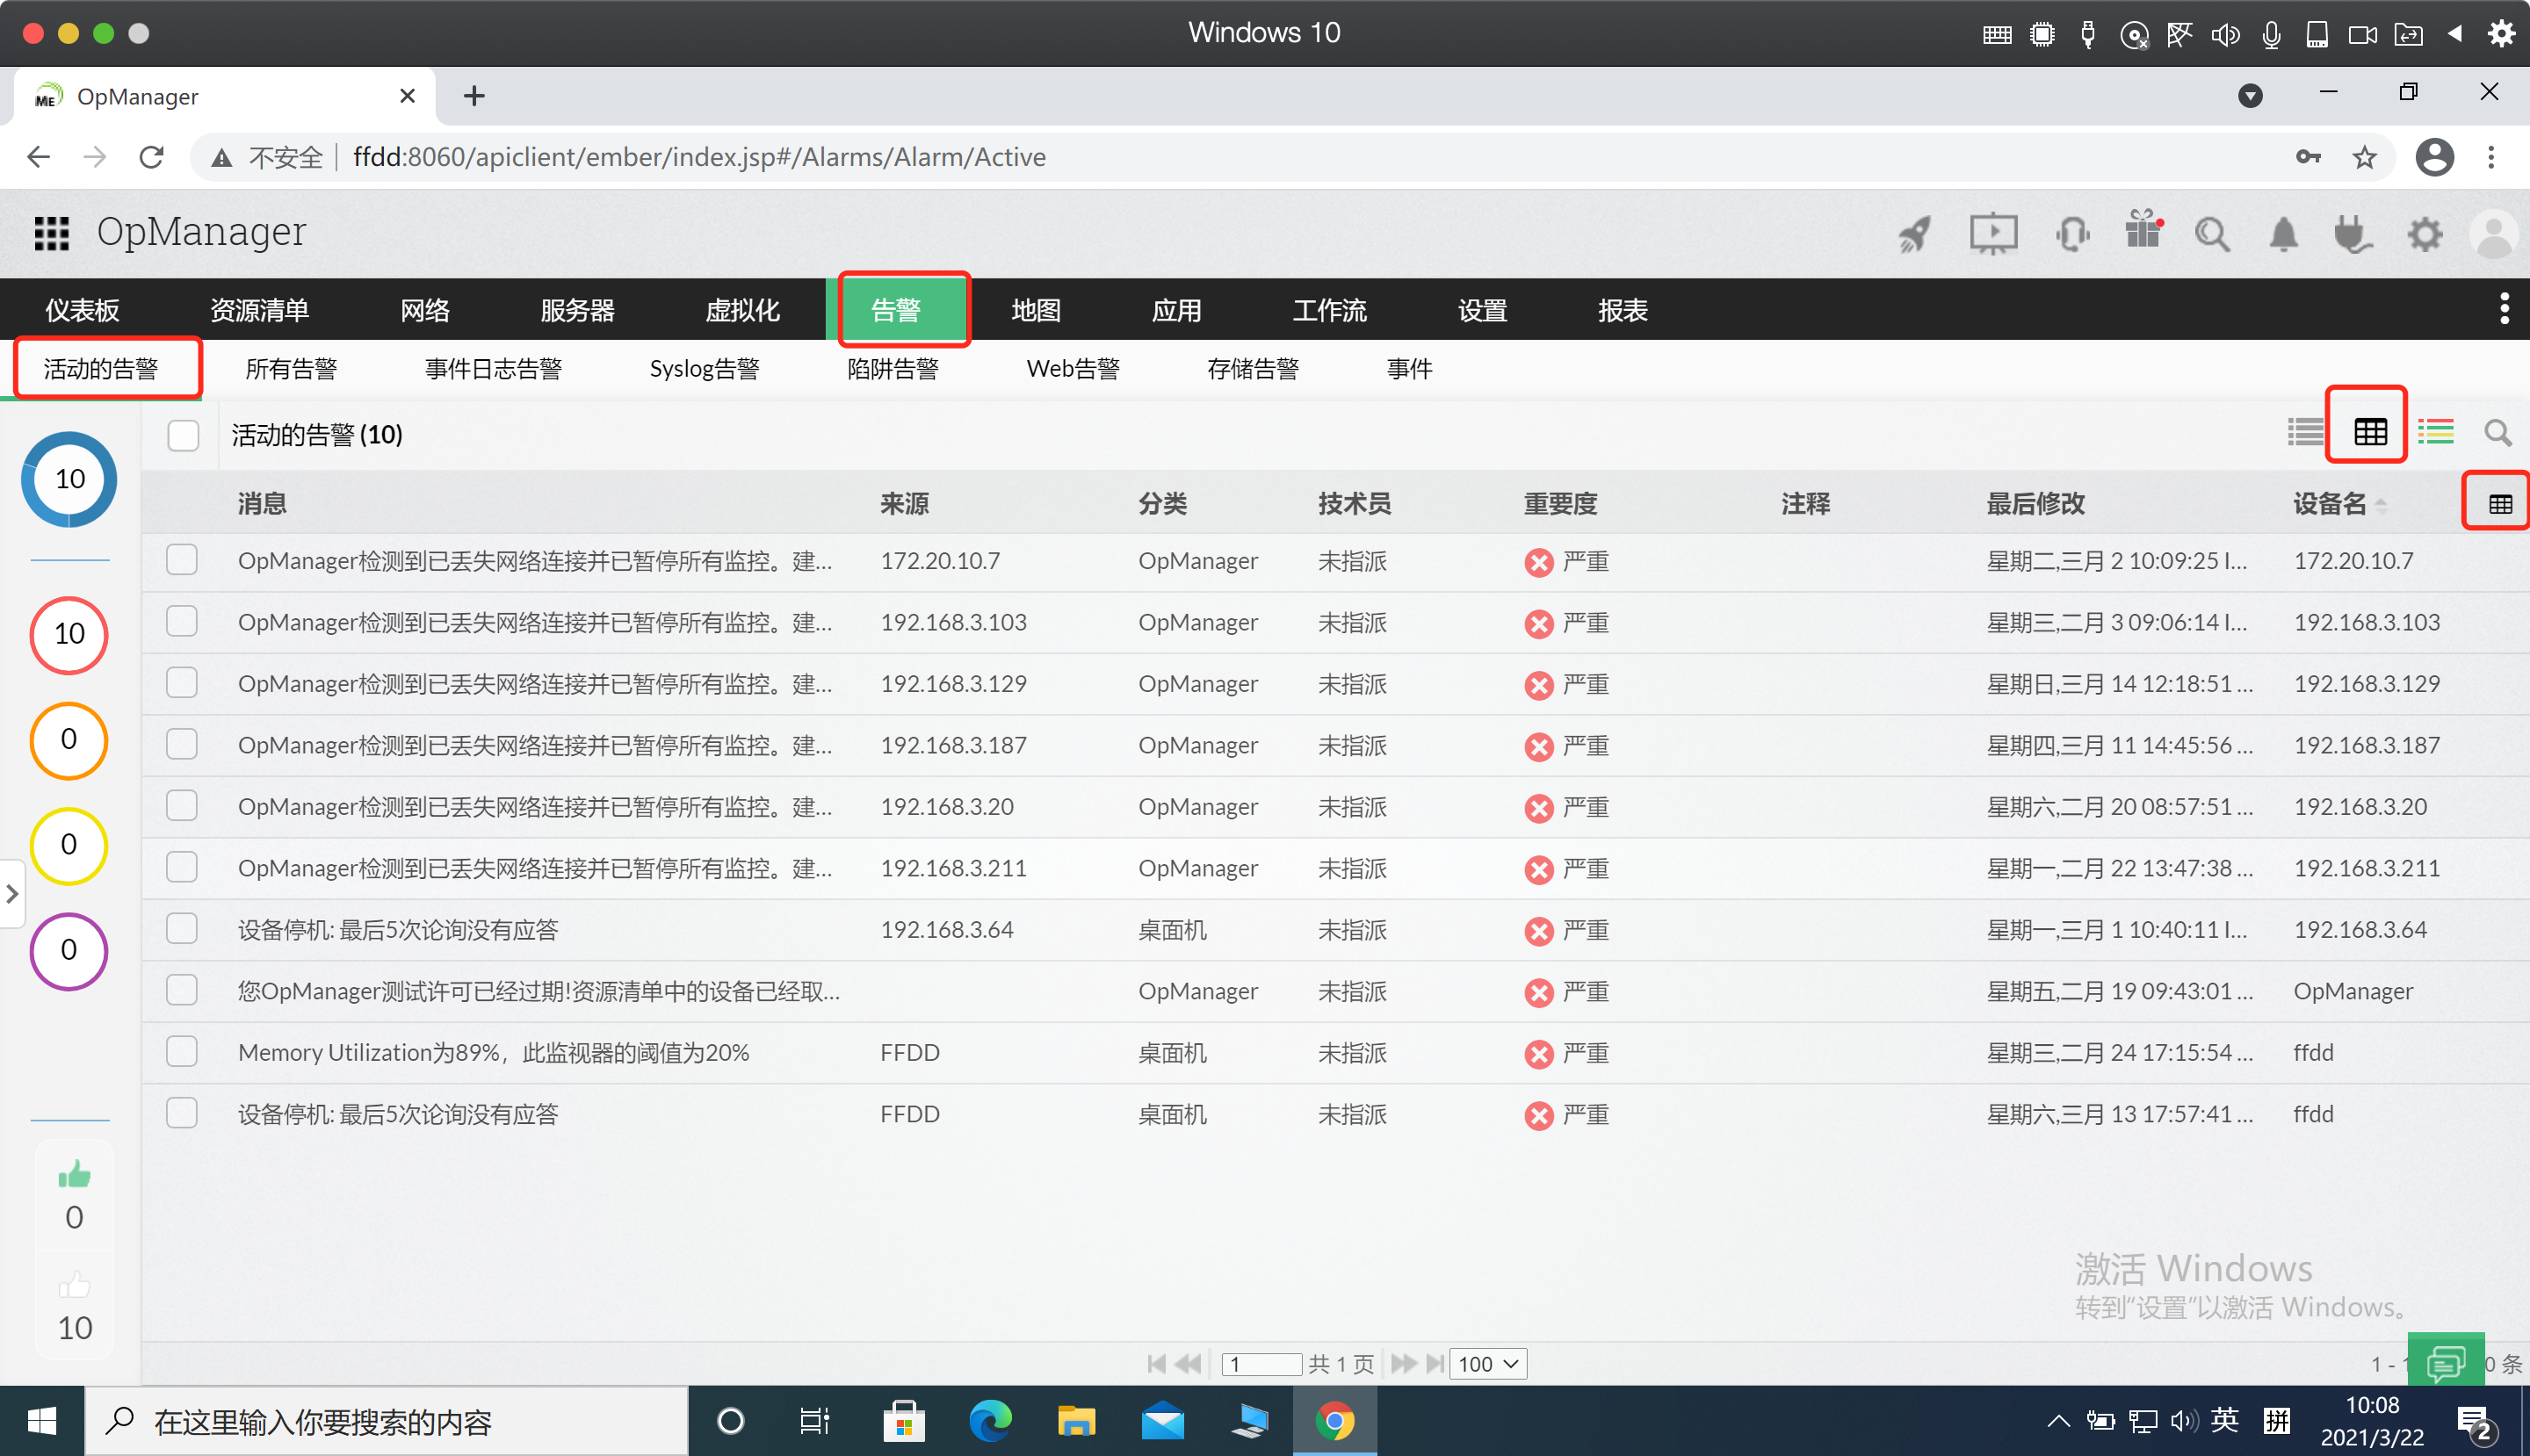This screenshot has width=2530, height=1456.
Task: Click the rocket quick-start icon
Action: [1914, 235]
